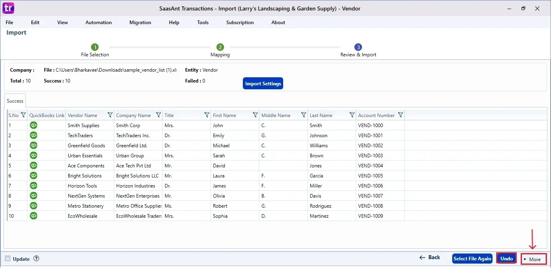
Task: Select the Metro Office Supplies cell
Action: point(138,206)
